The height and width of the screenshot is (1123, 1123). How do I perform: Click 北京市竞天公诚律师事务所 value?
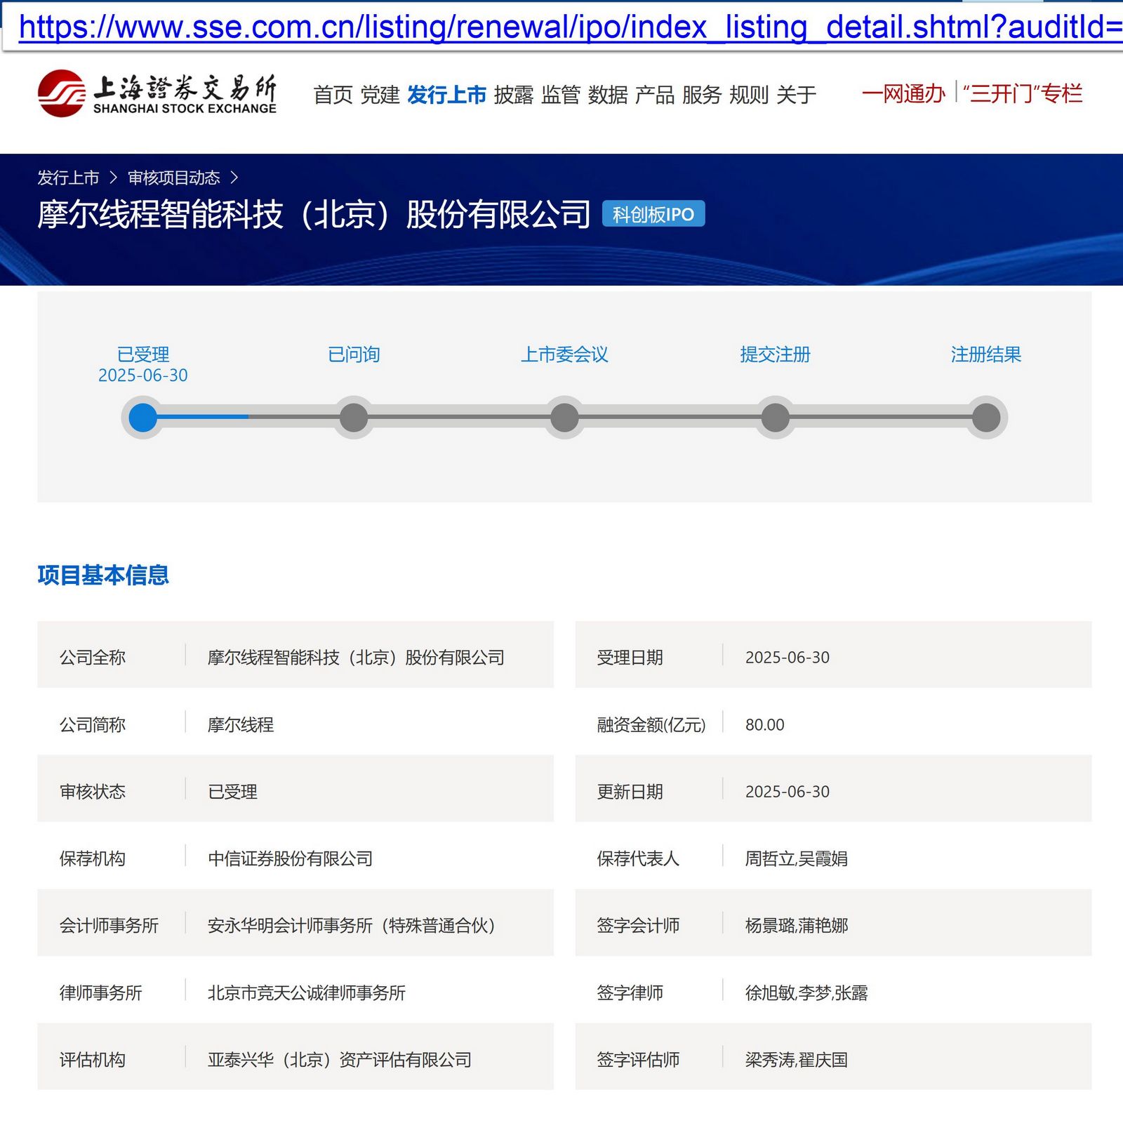tap(307, 992)
